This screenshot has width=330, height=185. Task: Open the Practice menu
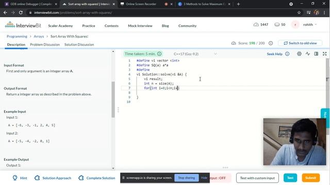coord(89,26)
